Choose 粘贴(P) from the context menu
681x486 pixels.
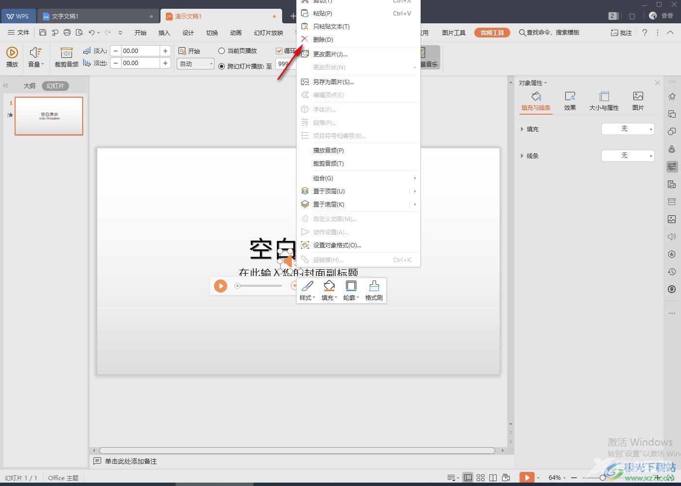(358, 13)
